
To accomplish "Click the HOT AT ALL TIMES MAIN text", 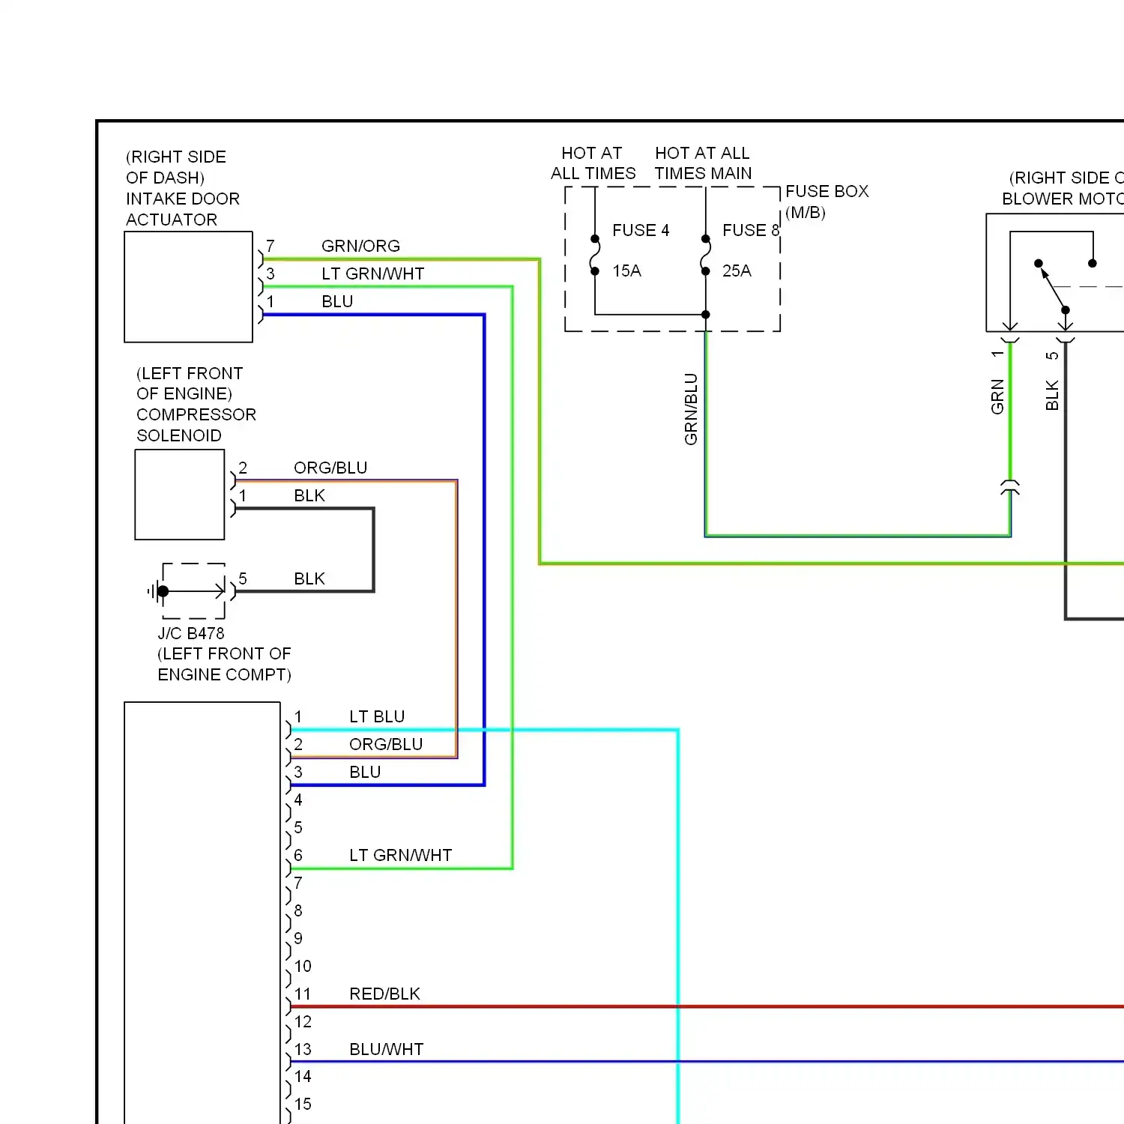I will click(703, 163).
